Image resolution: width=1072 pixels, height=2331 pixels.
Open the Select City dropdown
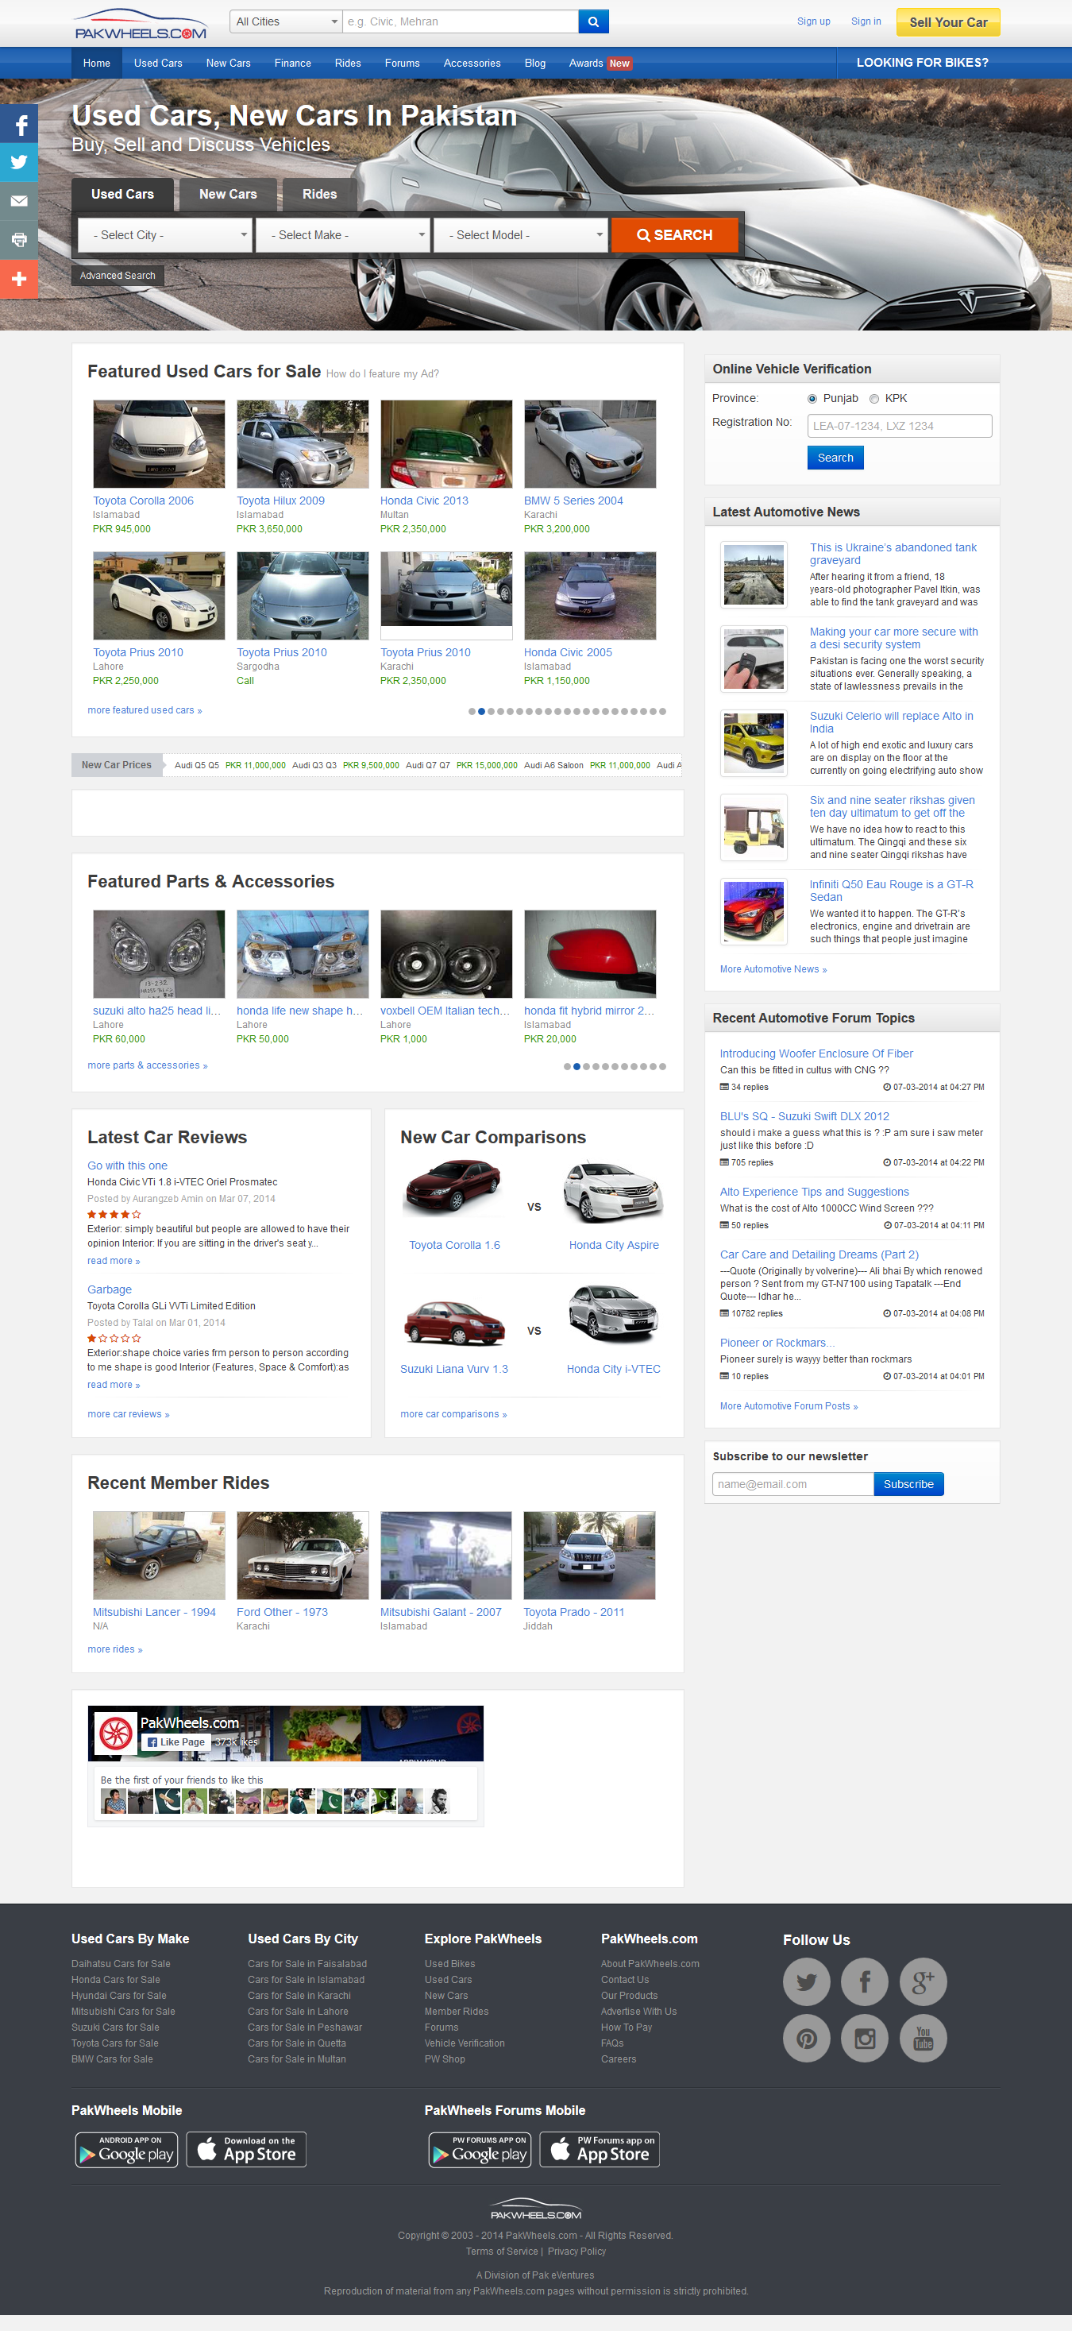click(164, 235)
